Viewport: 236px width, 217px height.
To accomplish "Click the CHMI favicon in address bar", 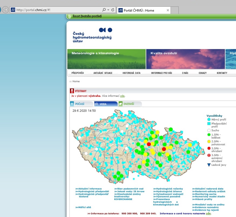I will coord(13,10).
